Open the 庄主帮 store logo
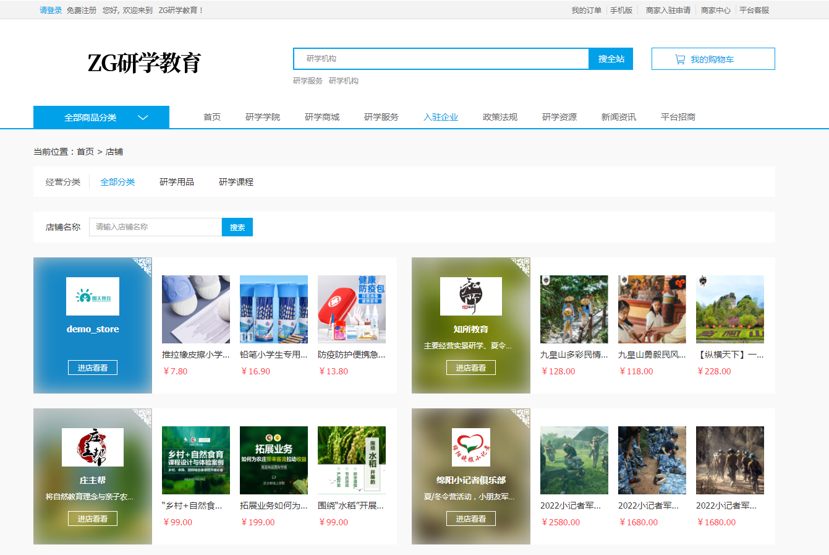 coord(93,447)
